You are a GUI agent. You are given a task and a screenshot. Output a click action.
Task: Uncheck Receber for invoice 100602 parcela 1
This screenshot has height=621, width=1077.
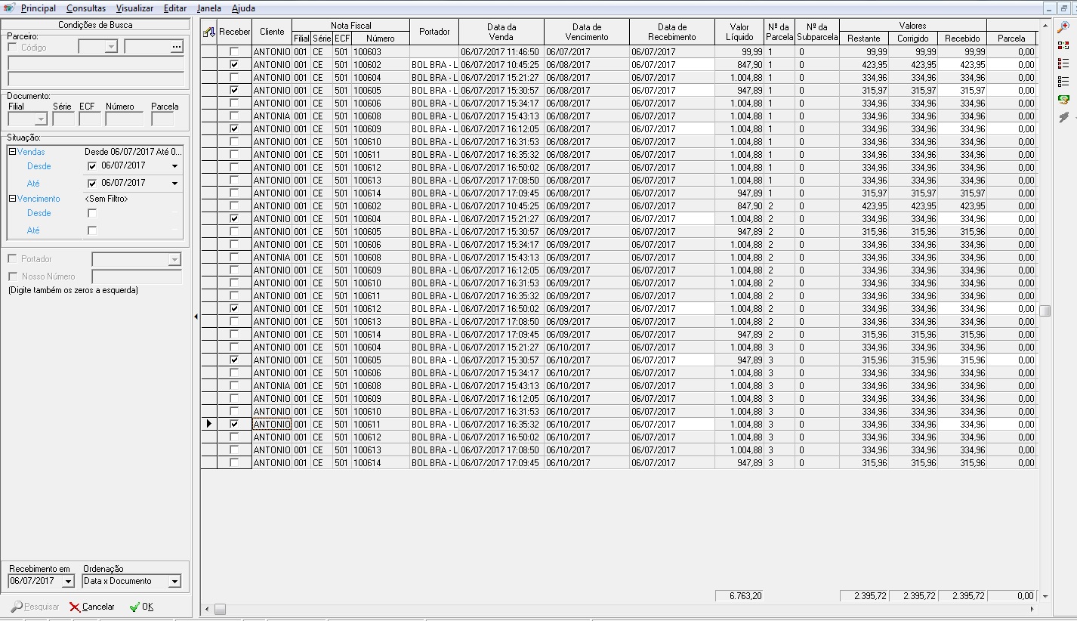(234, 65)
